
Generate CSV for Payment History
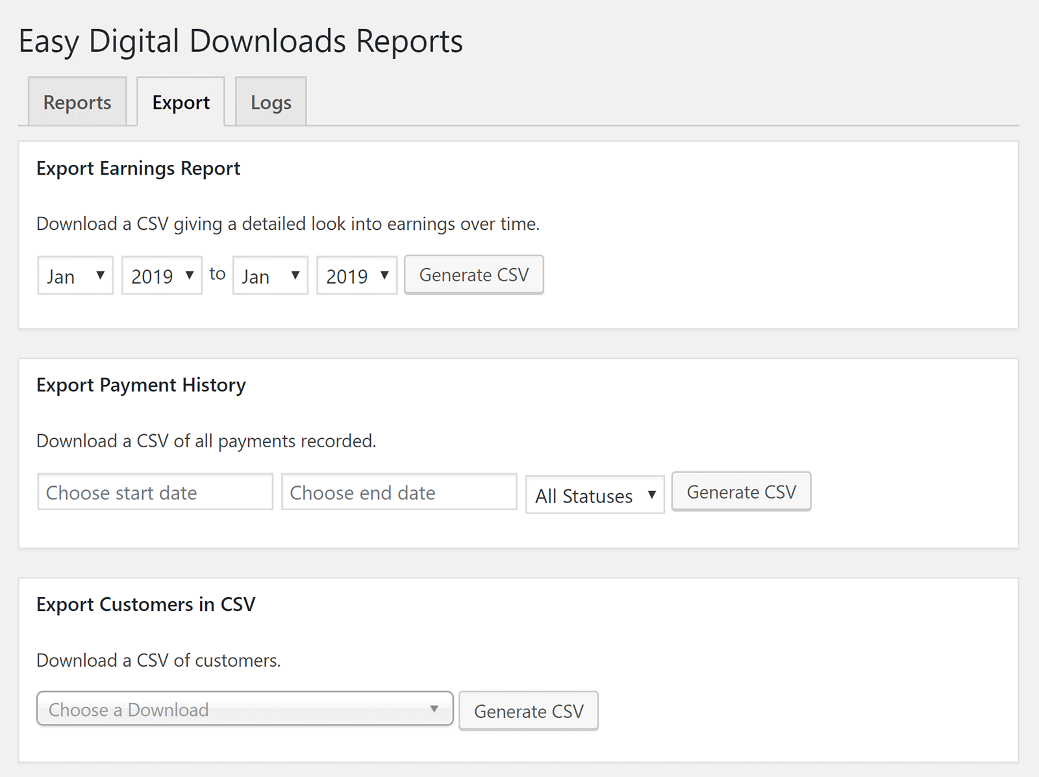(742, 491)
